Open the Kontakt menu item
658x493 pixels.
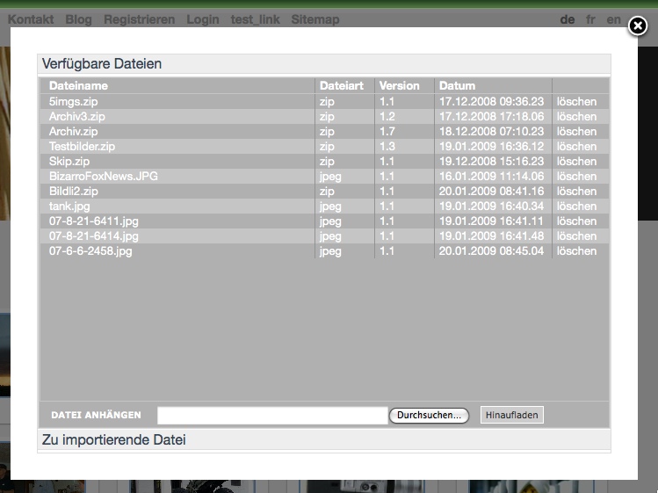(x=31, y=19)
